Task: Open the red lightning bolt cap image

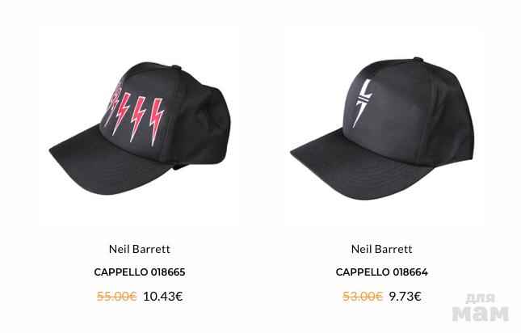Action: point(140,129)
